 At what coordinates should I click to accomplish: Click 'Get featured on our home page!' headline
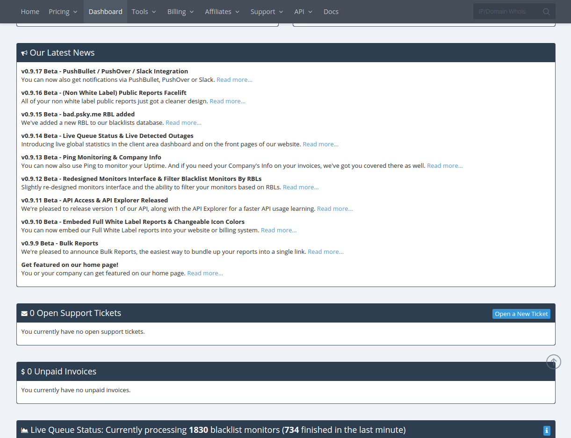[x=70, y=265]
